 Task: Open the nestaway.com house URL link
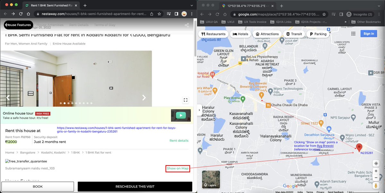click(x=116, y=130)
